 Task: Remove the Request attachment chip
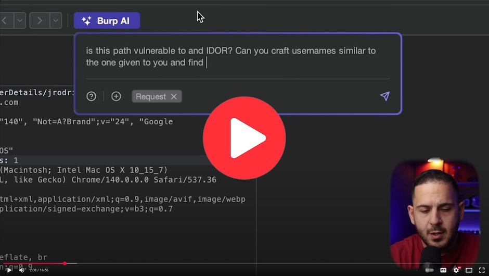click(x=174, y=96)
